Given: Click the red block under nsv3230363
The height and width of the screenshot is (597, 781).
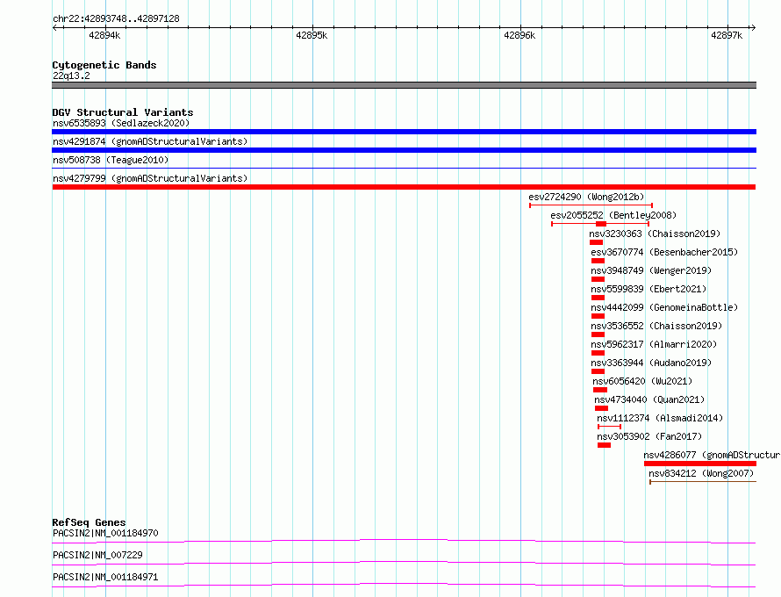Looking at the screenshot, I should 596,242.
